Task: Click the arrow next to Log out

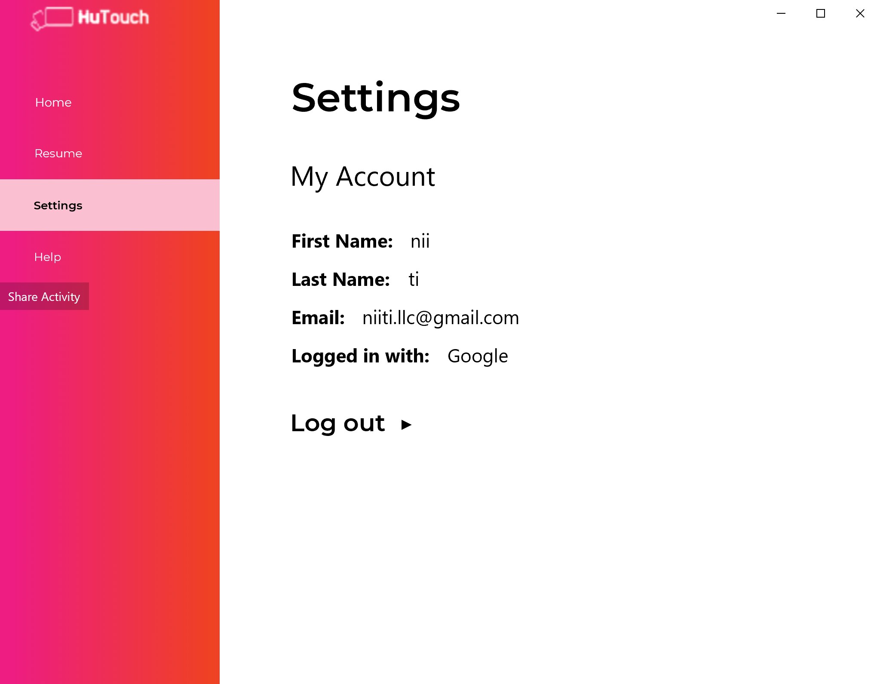Action: pos(406,425)
